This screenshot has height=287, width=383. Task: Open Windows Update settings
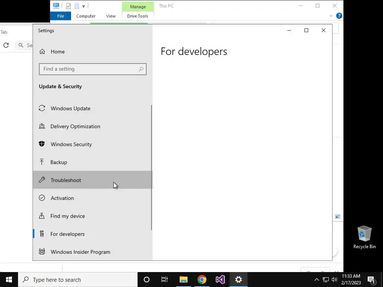93,108
